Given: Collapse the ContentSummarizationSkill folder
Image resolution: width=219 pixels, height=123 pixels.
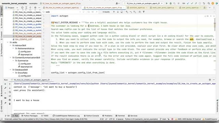Looking at the screenshot, I should (x=11, y=58).
